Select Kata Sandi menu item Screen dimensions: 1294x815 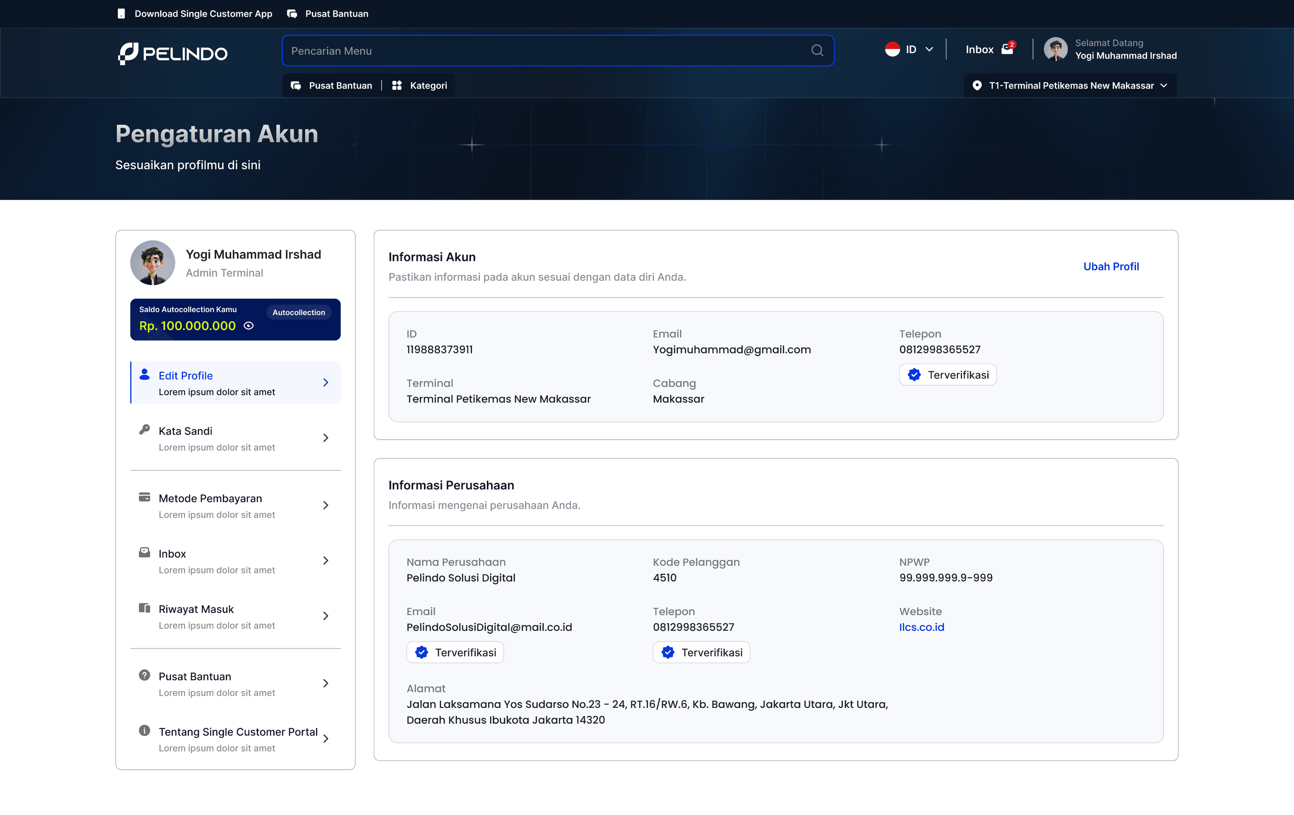(235, 438)
